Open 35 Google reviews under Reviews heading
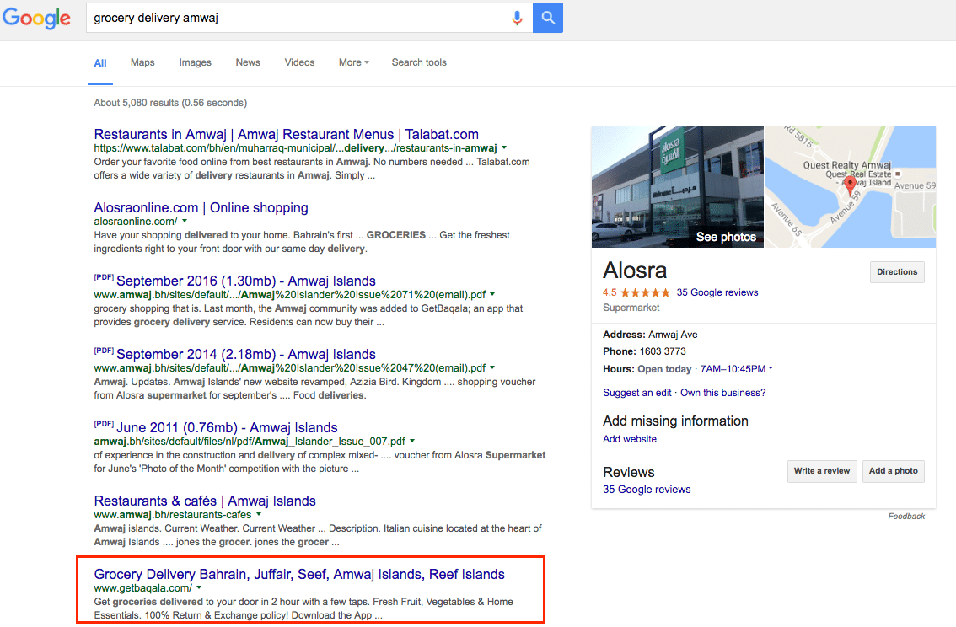Image resolution: width=956 pixels, height=627 pixels. pyautogui.click(x=647, y=490)
